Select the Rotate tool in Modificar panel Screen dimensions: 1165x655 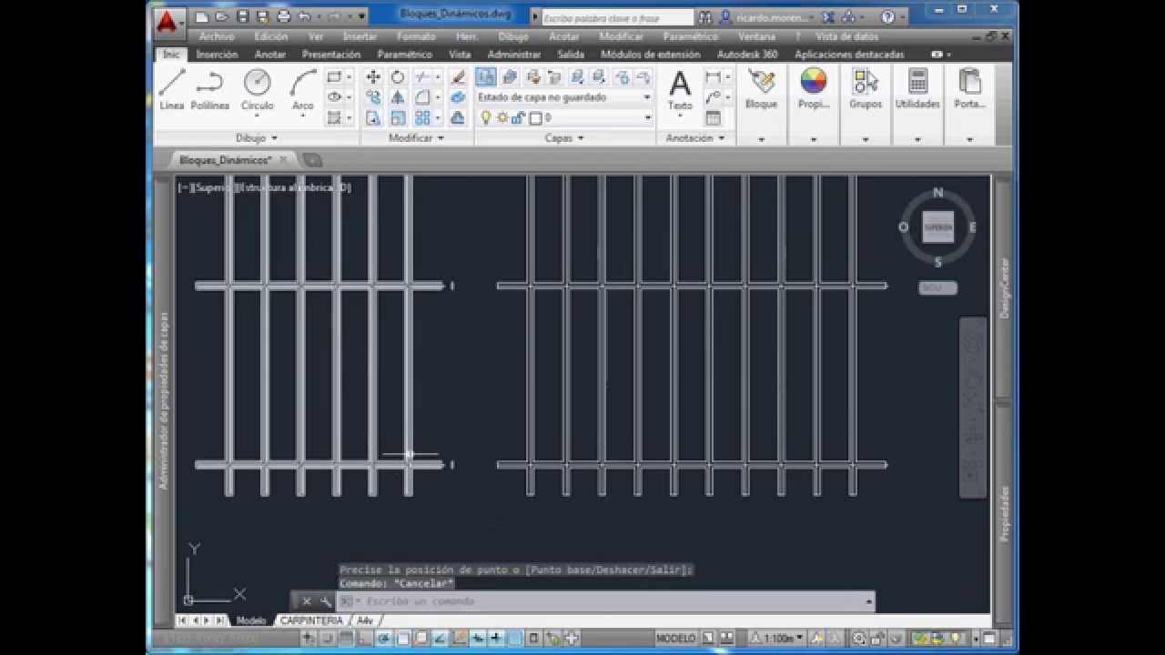(398, 77)
